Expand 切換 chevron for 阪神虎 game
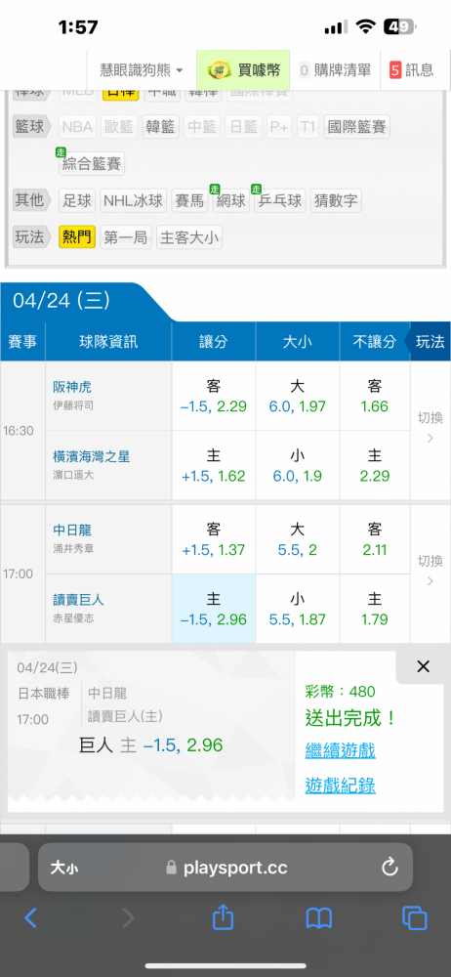The image size is (451, 977). point(430,428)
